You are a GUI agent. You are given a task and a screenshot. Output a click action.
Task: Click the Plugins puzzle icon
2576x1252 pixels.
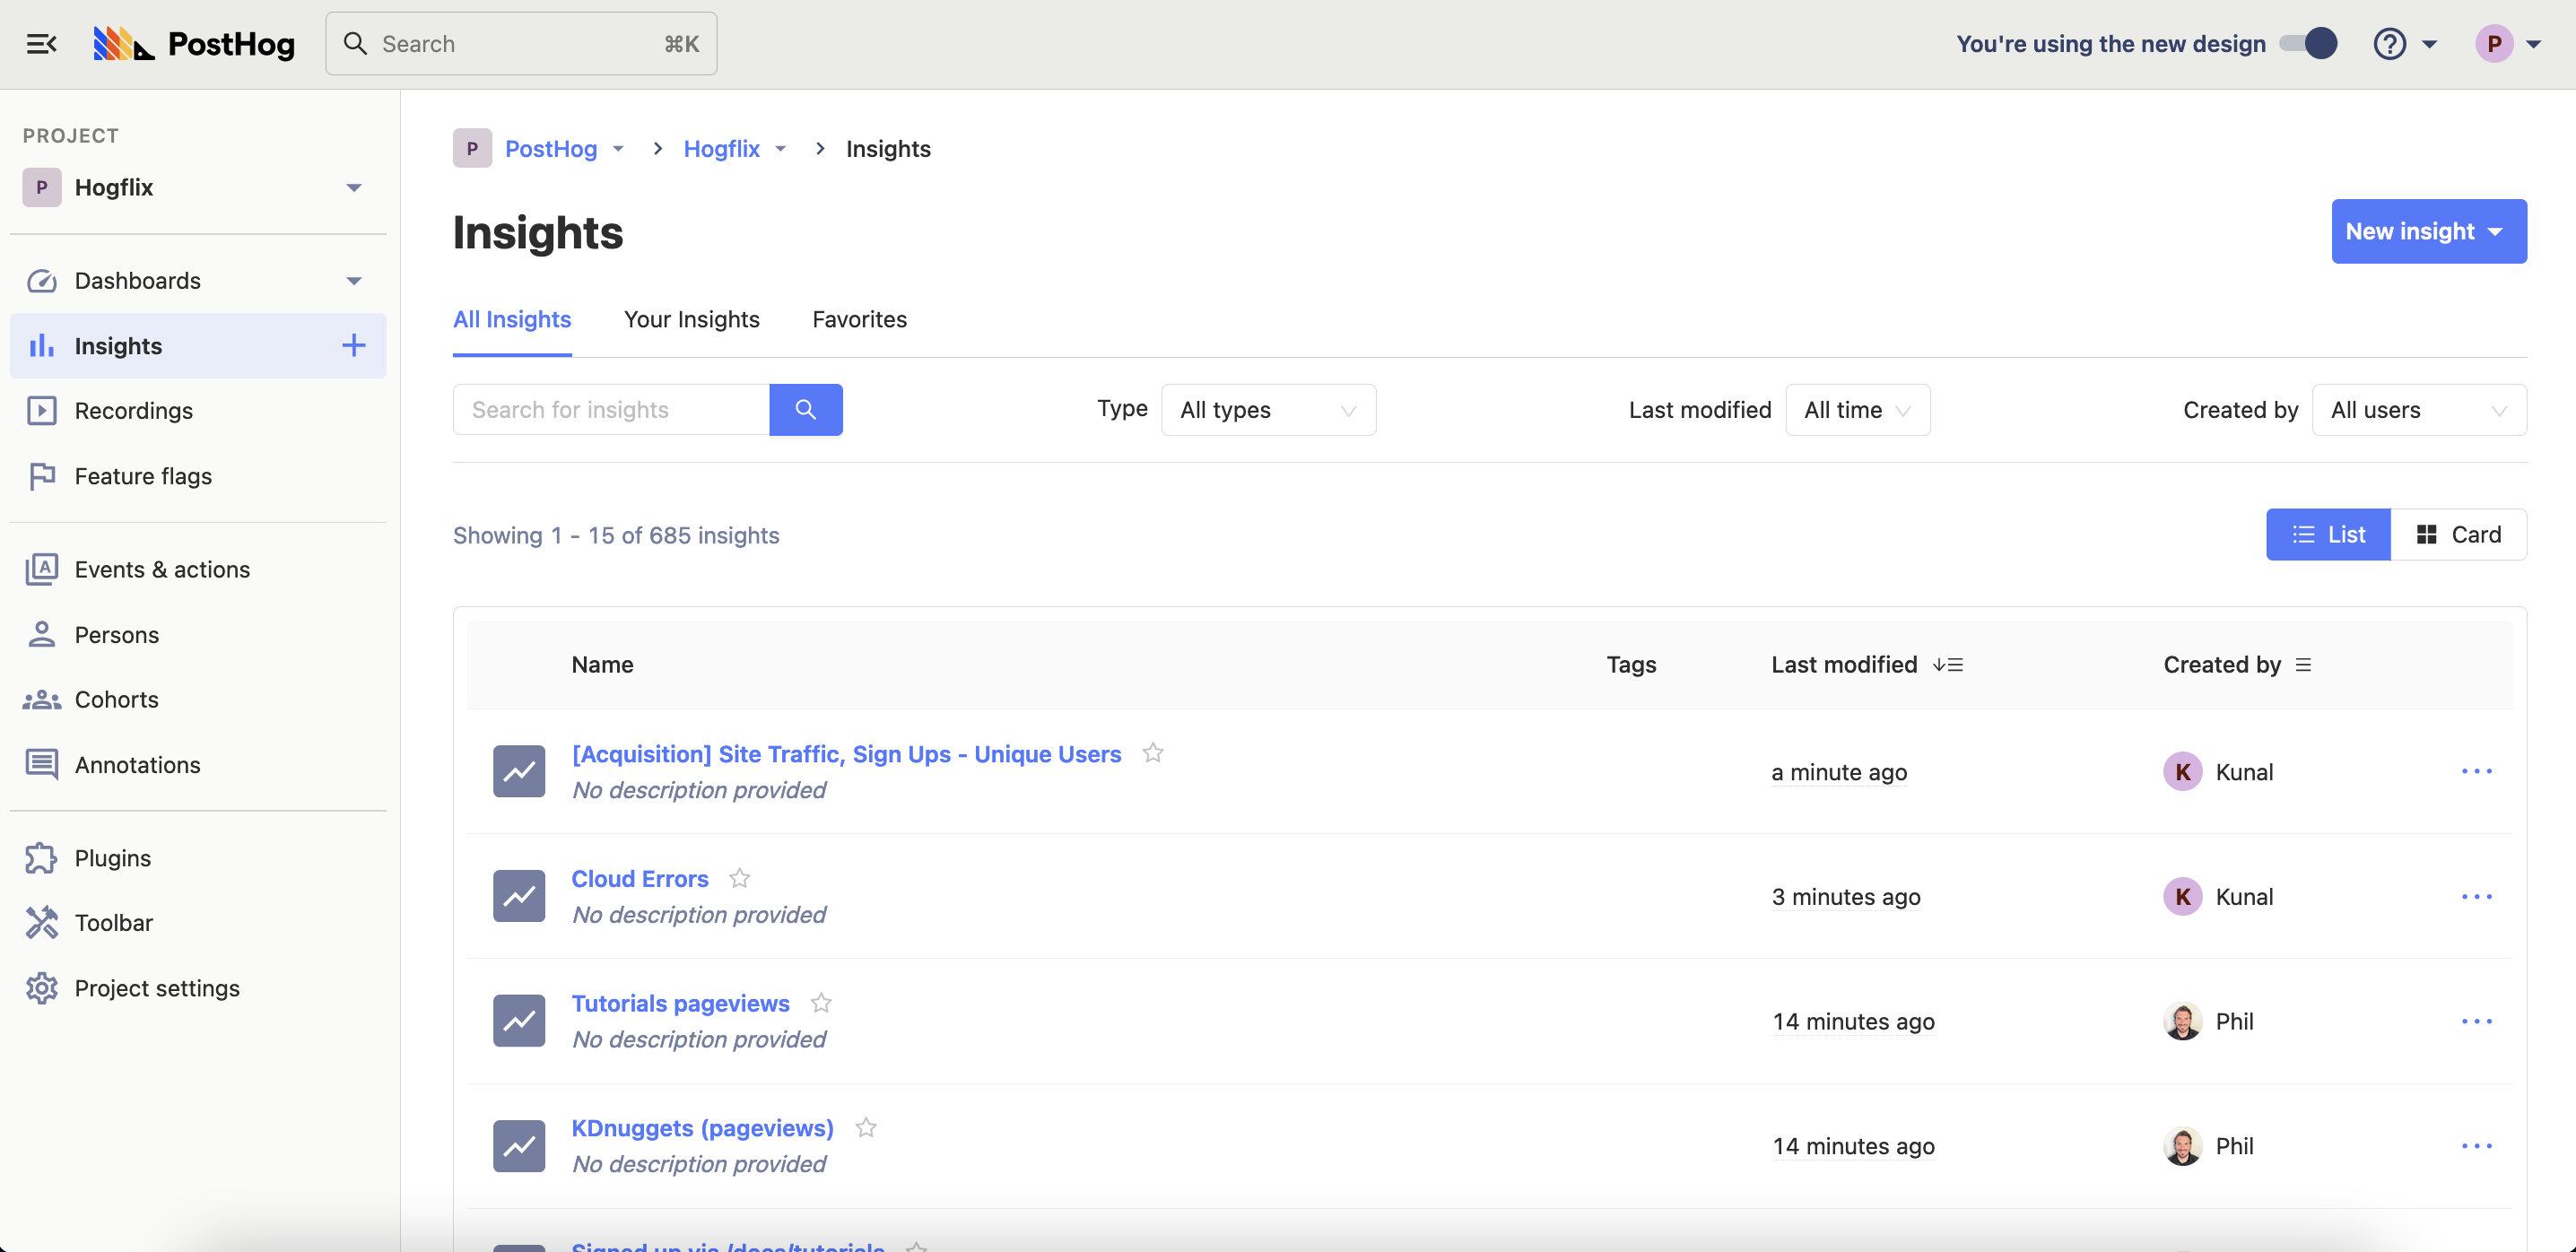41,858
